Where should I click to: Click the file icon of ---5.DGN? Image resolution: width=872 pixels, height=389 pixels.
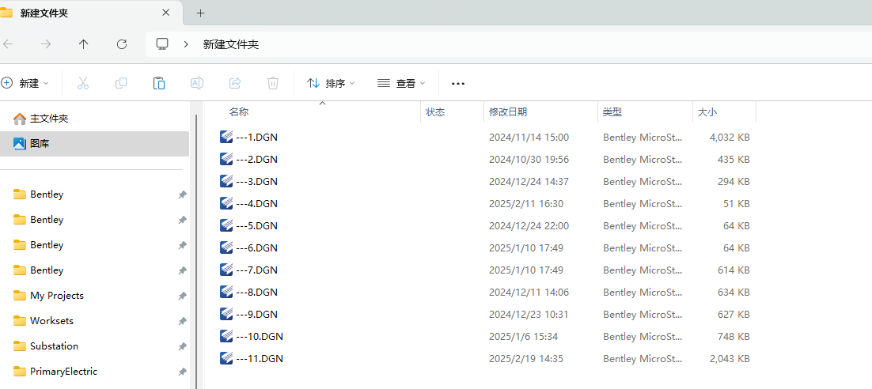click(226, 225)
